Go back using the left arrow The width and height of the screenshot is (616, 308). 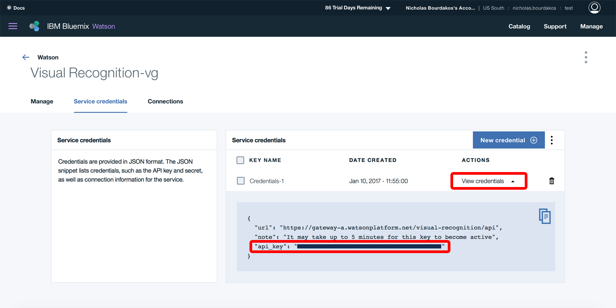[x=26, y=57]
